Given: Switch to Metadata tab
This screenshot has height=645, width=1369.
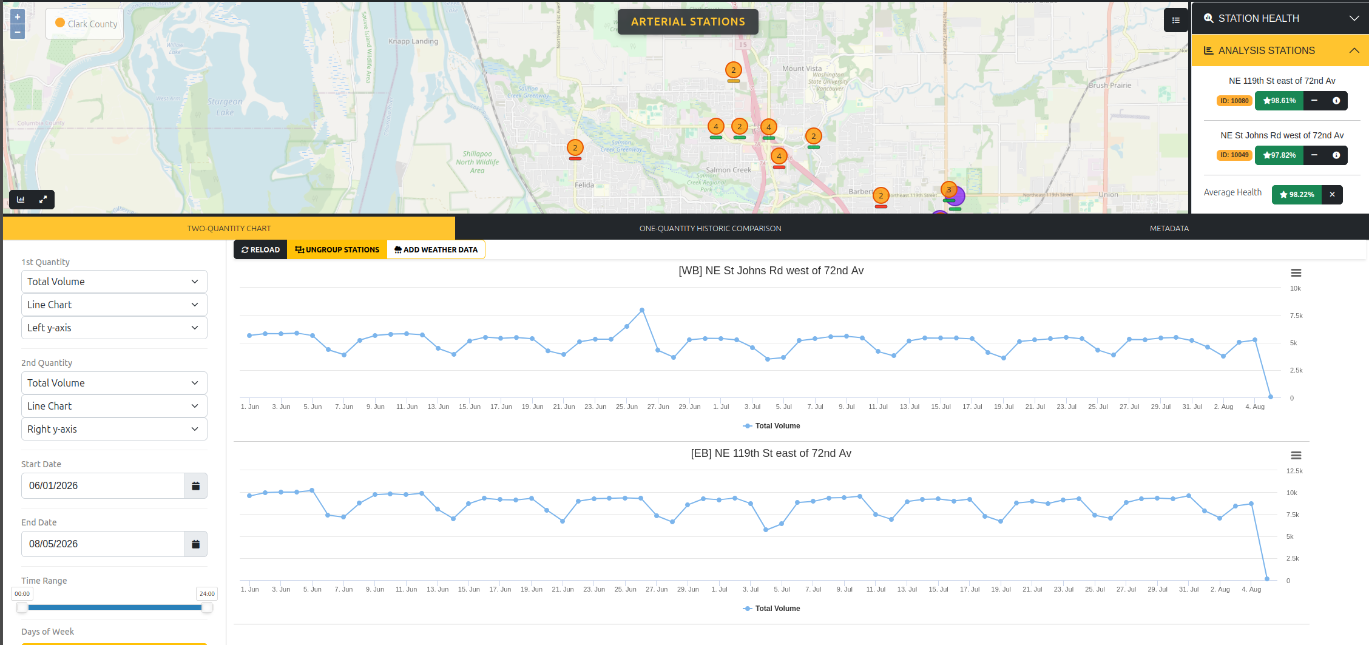Looking at the screenshot, I should 1169,228.
